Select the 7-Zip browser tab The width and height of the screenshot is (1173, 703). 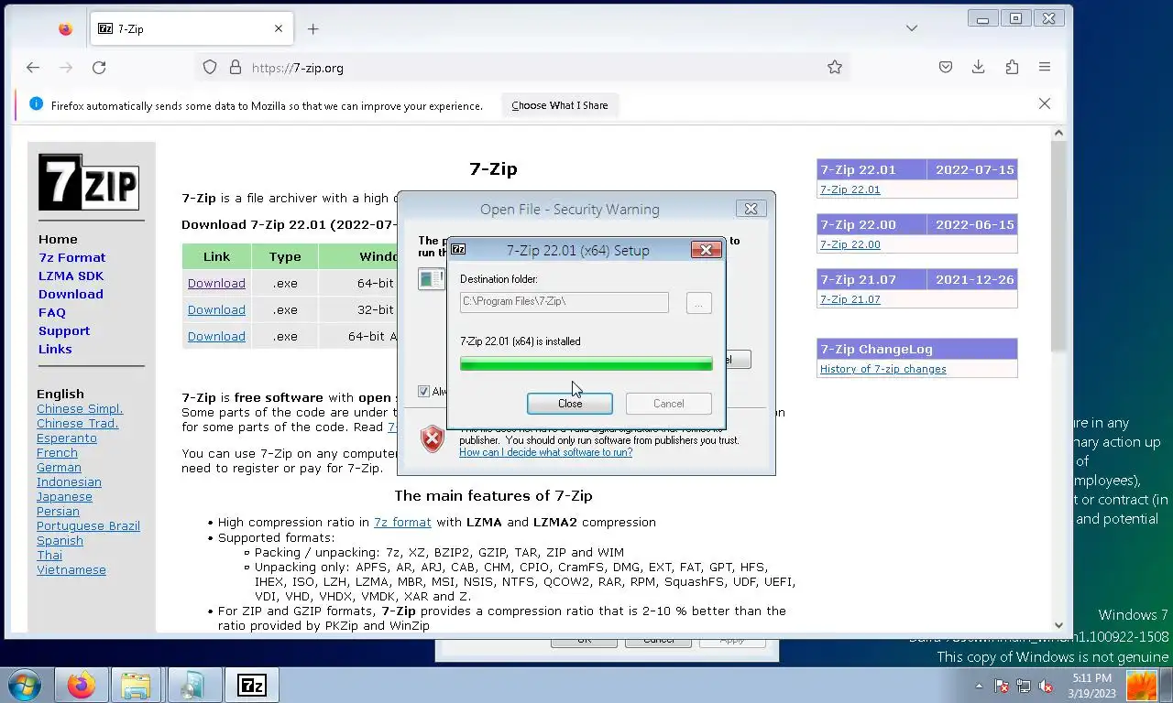tap(191, 29)
